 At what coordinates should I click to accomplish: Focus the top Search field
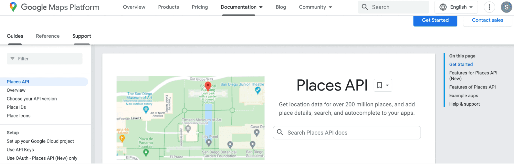point(393,7)
